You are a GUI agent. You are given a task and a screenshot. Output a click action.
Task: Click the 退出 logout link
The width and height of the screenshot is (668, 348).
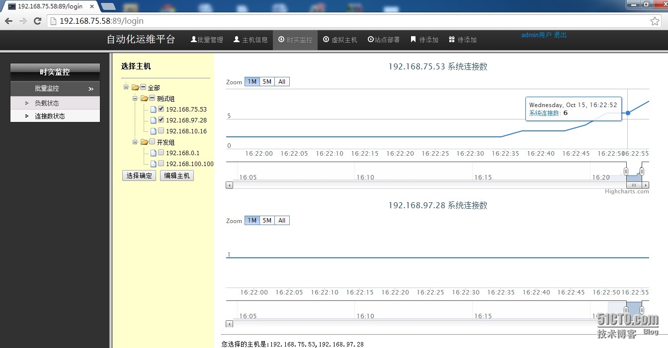coord(560,35)
